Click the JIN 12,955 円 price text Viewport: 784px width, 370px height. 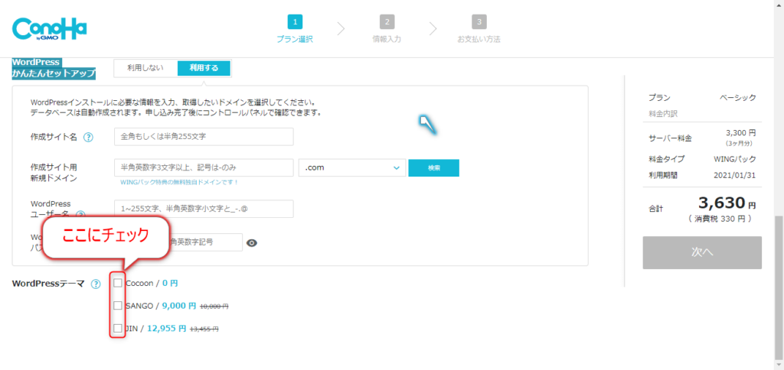click(166, 329)
